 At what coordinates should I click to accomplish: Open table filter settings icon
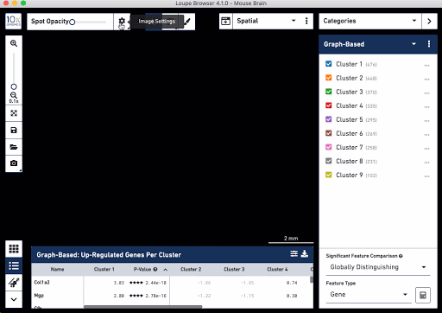click(294, 254)
